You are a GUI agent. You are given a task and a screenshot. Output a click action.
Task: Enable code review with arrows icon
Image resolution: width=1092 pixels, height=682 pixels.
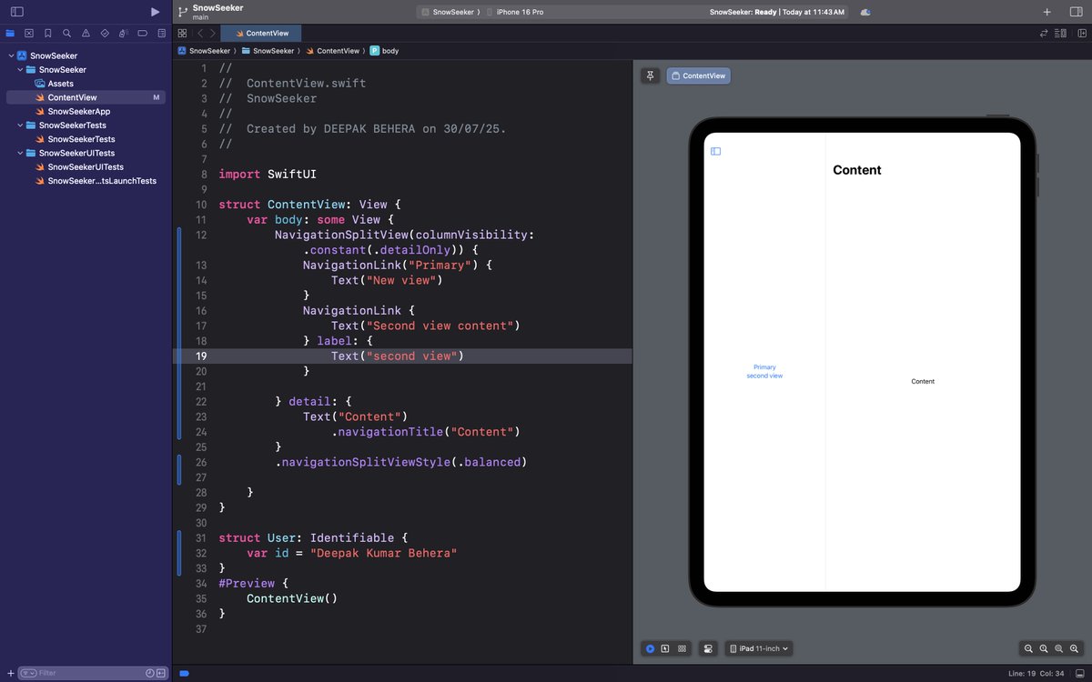pyautogui.click(x=1044, y=33)
